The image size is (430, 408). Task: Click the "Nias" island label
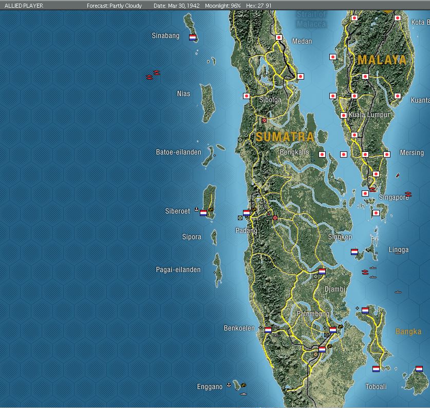click(183, 94)
